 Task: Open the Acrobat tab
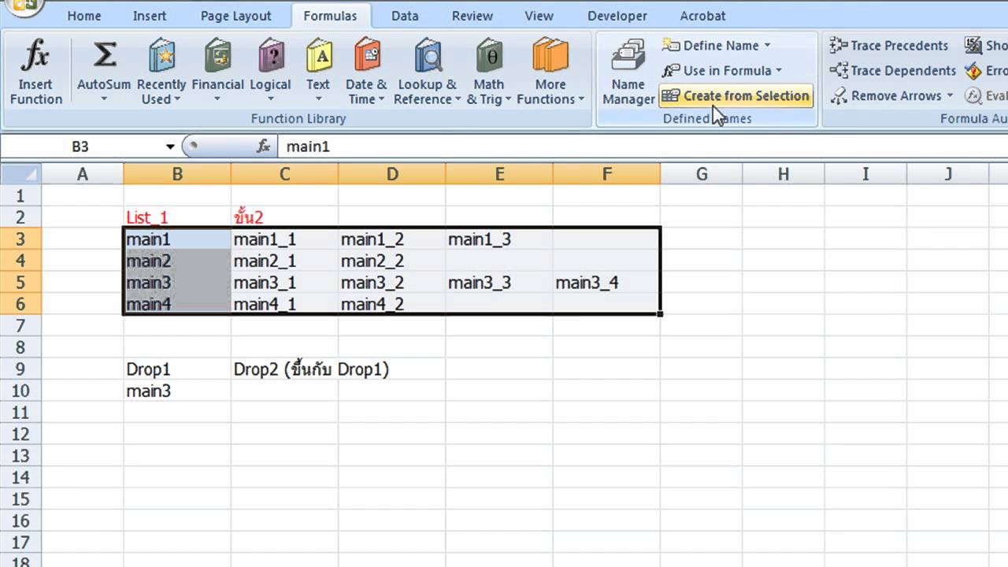702,16
